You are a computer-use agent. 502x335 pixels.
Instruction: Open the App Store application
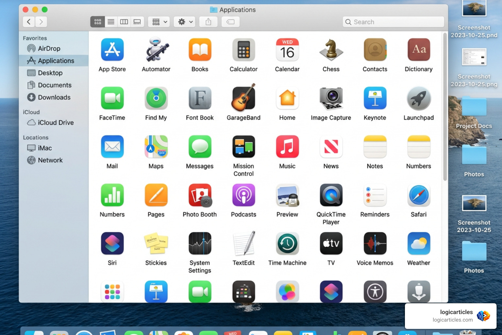(112, 50)
